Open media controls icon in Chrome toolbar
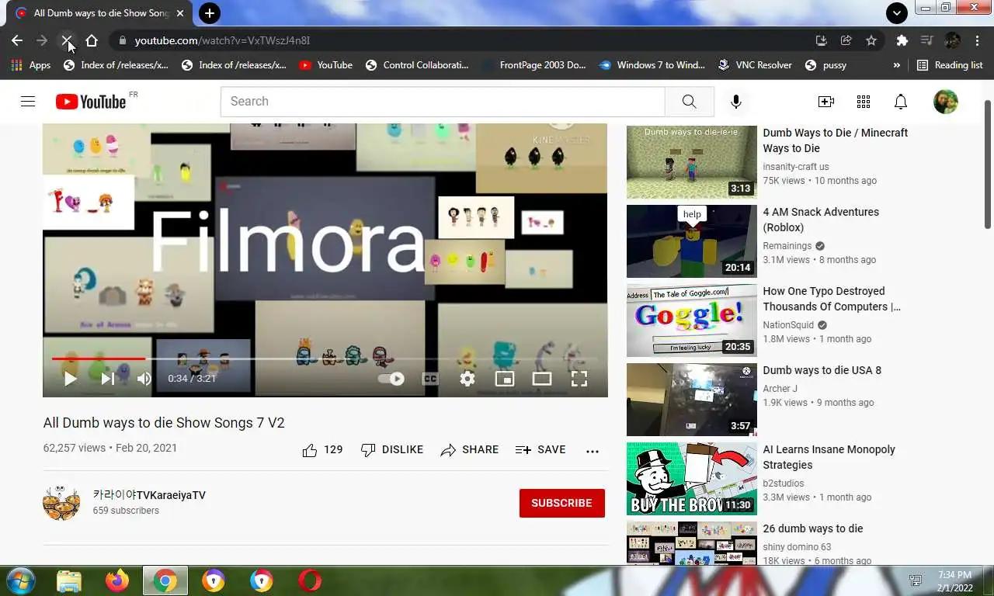This screenshot has width=994, height=596. pos(926,40)
